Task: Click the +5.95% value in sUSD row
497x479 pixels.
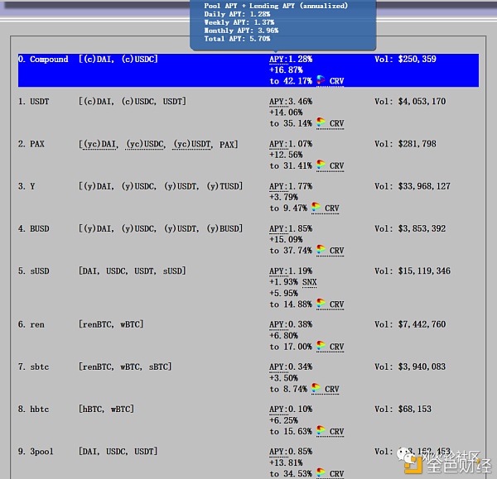Action: (283, 293)
